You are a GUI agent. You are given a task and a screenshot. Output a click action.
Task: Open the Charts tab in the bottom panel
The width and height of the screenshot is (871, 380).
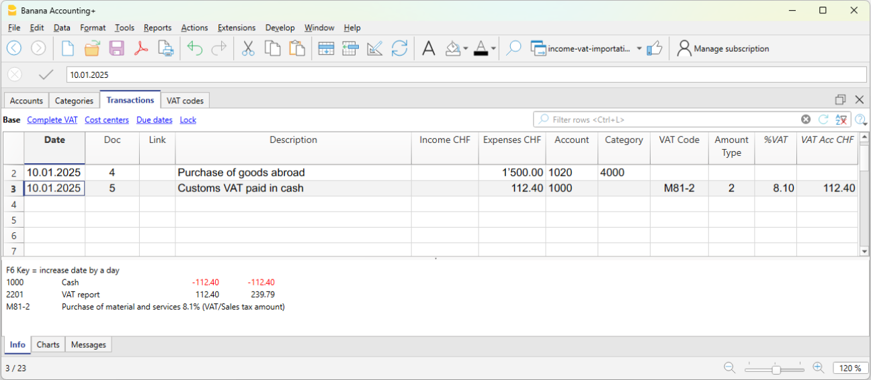tap(48, 344)
